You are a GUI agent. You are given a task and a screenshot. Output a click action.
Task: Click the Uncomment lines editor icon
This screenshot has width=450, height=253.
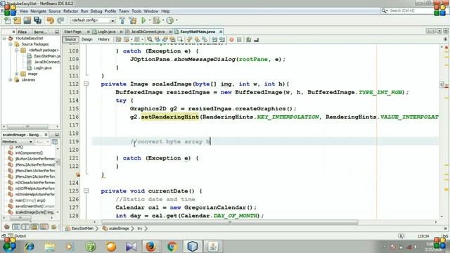tap(256, 39)
